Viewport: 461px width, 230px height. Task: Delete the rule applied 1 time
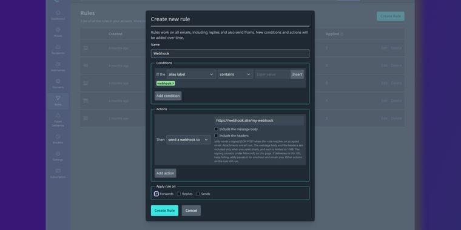pos(396,100)
